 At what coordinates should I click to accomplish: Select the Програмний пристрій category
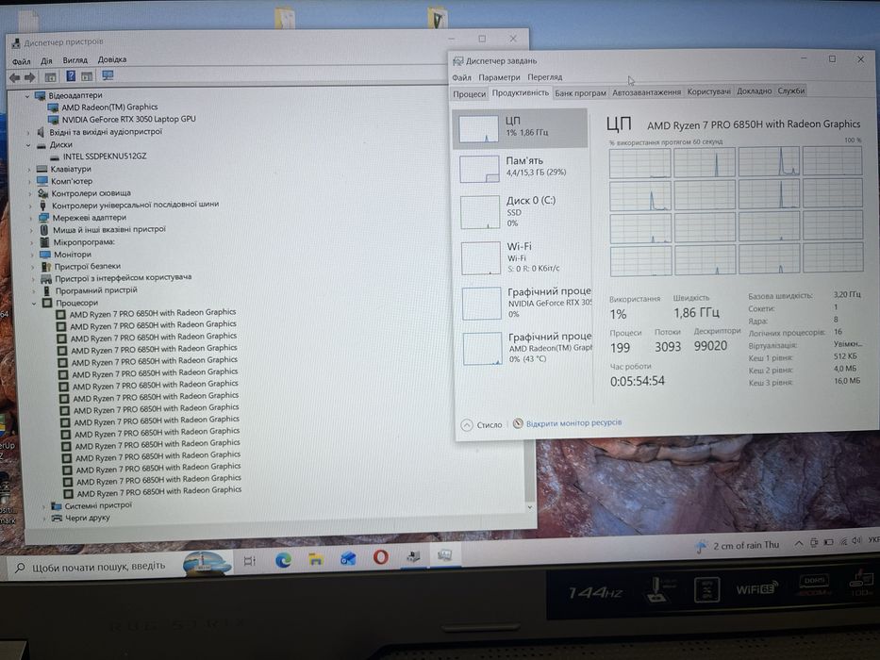(x=96, y=290)
